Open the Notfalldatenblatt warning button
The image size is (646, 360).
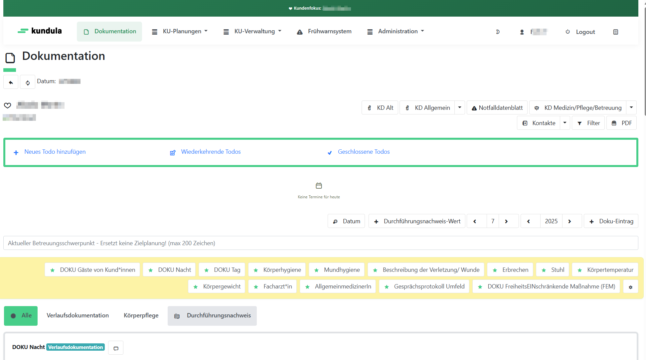497,108
